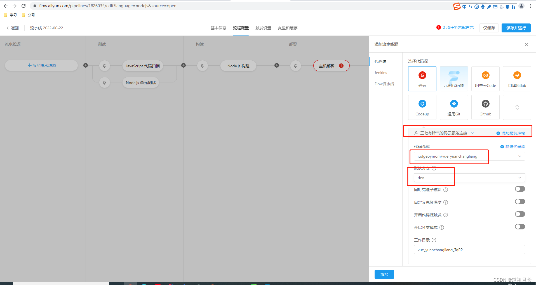536x285 pixels.
Task: Open the 学习 bookmark folder
Action: (x=10, y=15)
